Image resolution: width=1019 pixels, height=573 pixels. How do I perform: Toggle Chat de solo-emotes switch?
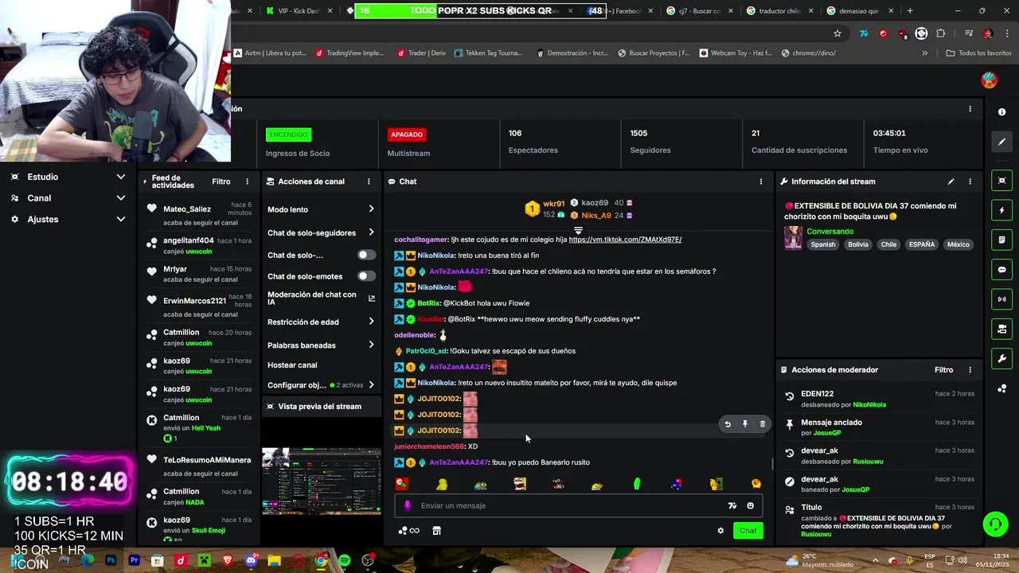[x=366, y=276]
